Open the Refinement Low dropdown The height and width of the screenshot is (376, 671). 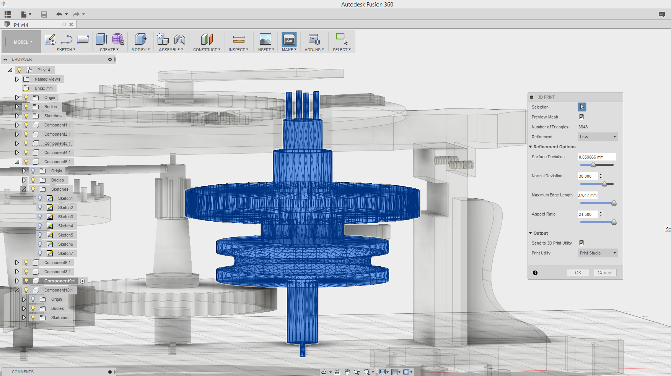598,137
